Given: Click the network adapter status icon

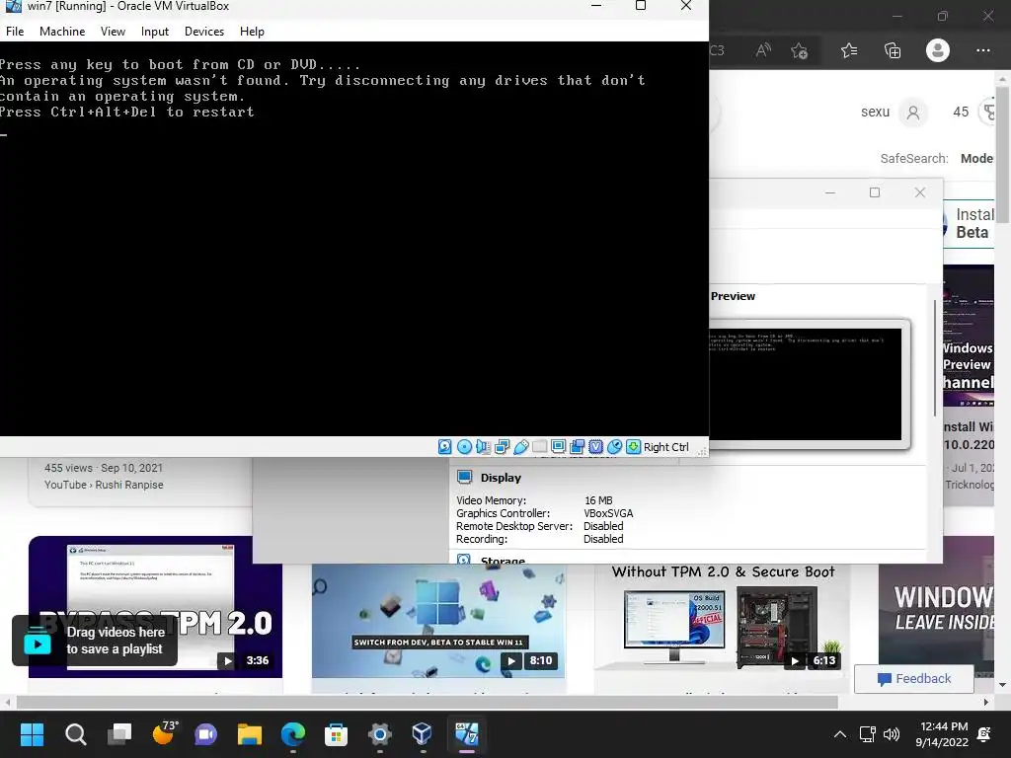Looking at the screenshot, I should tap(502, 447).
